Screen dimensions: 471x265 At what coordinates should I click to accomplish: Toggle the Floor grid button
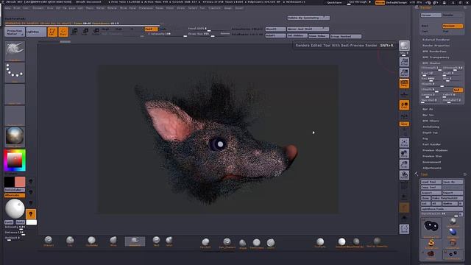[404, 94]
